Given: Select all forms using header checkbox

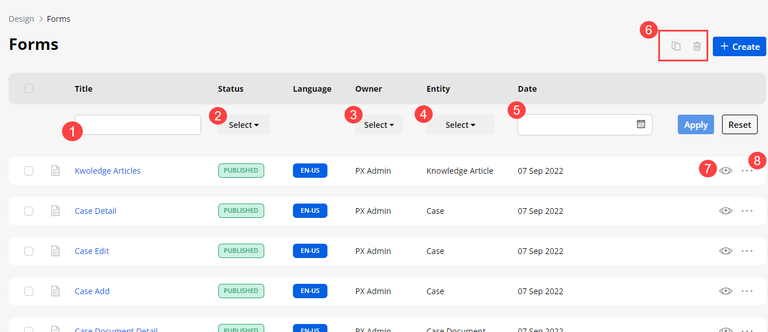Looking at the screenshot, I should [x=29, y=88].
